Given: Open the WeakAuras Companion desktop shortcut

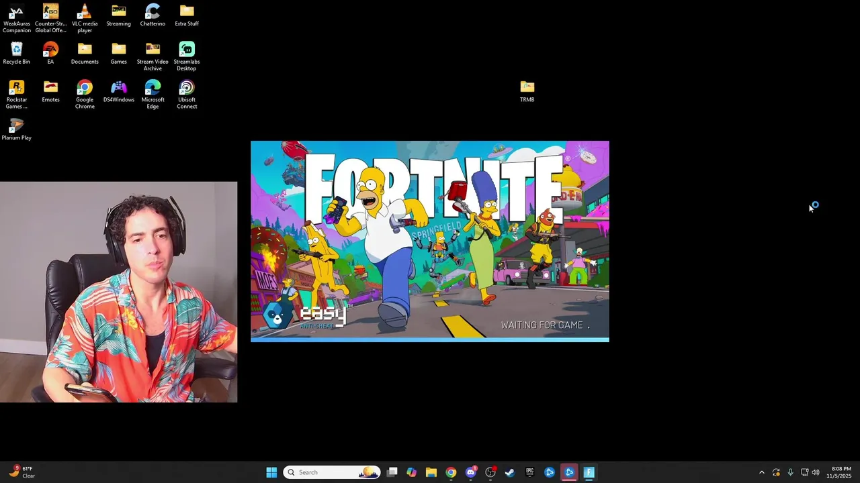Looking at the screenshot, I should coord(16,19).
